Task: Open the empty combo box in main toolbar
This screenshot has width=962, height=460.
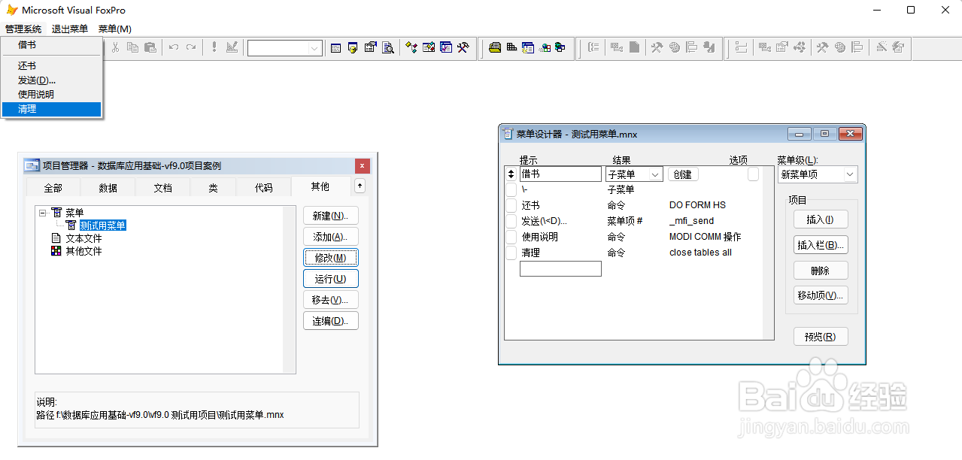Action: point(285,47)
